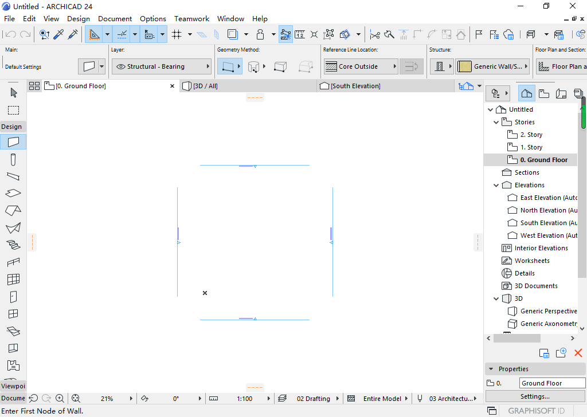Screen dimensions: 587x417
Task: Click the Settings... button
Action: [x=535, y=396]
